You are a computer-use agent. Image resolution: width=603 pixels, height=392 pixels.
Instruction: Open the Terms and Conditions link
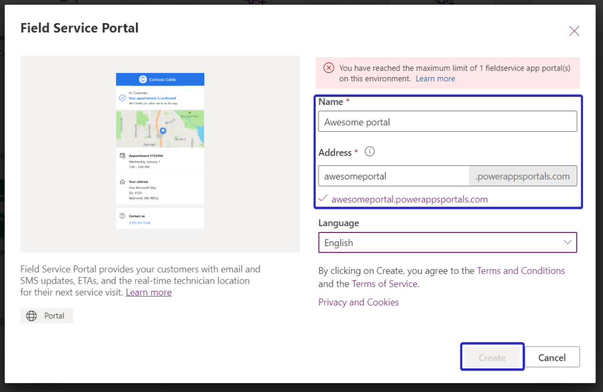point(521,271)
